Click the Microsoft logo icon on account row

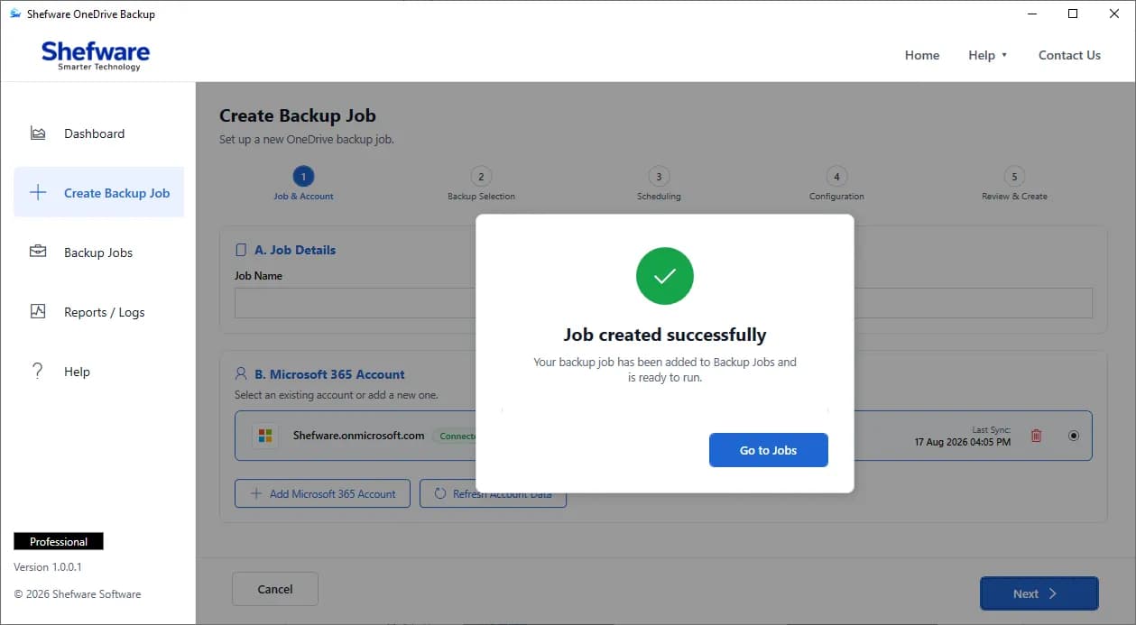click(265, 436)
